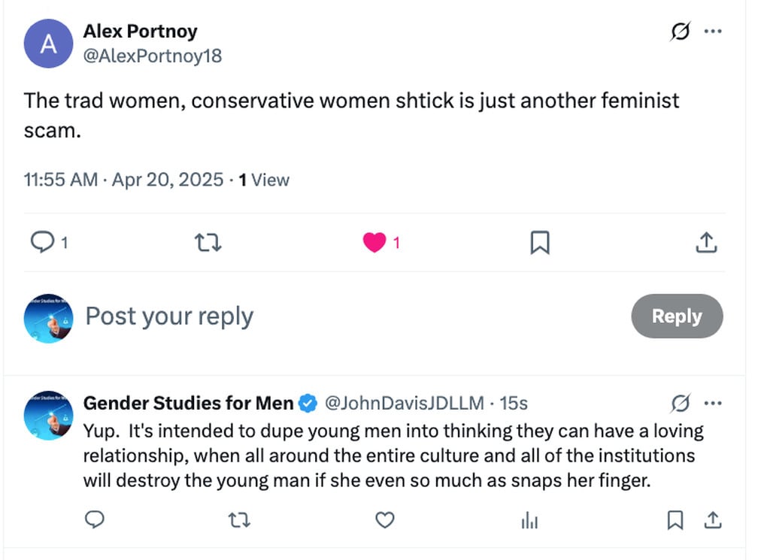The width and height of the screenshot is (770, 560).
Task: Open Alex Portnoy's avatar
Action: (x=48, y=44)
